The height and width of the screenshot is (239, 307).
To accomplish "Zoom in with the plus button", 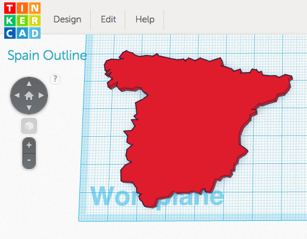I will coord(29,145).
